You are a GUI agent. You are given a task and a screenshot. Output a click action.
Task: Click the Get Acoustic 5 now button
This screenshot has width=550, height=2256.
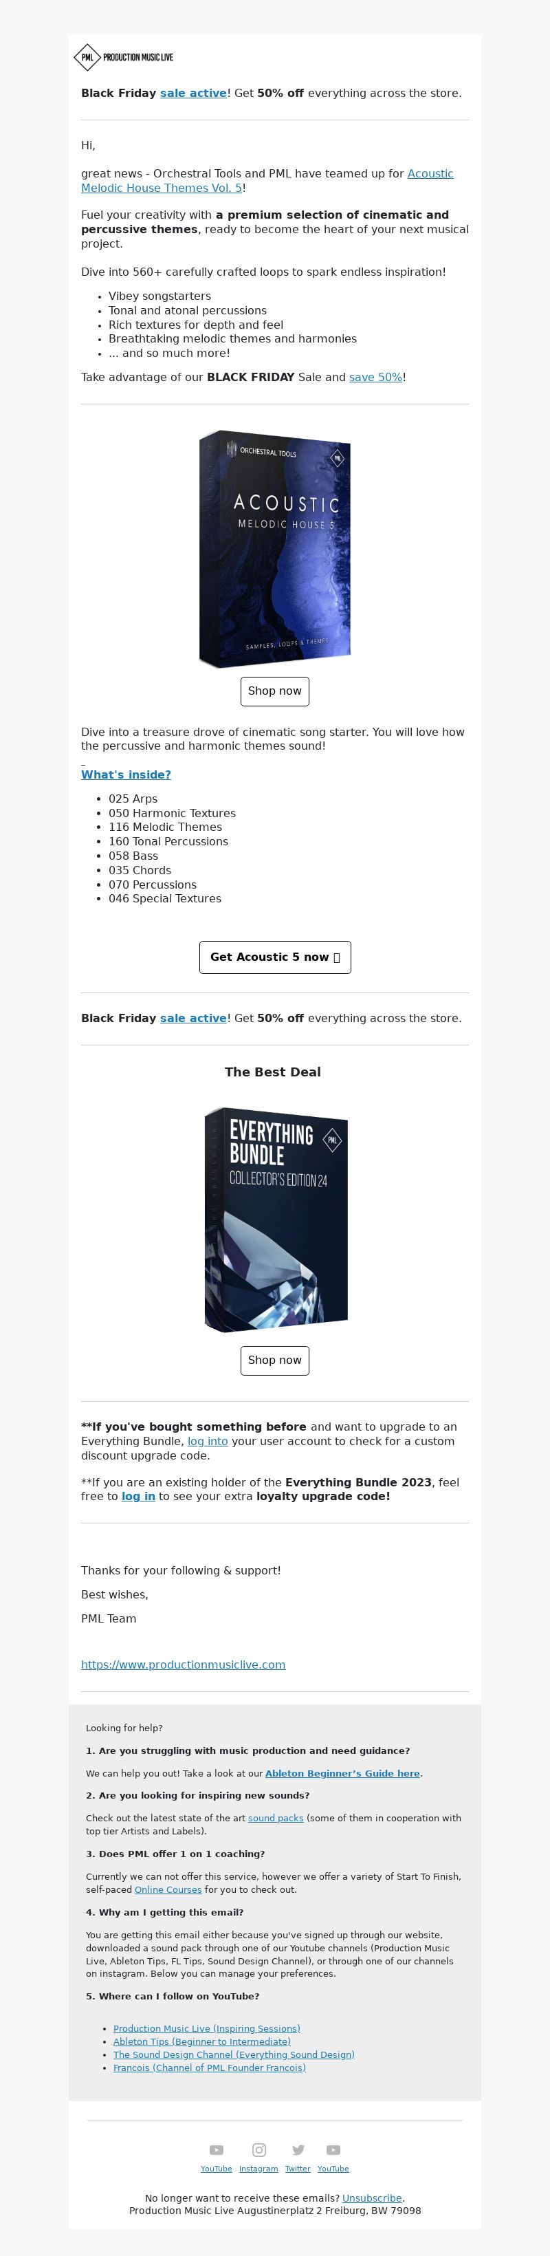pyautogui.click(x=275, y=957)
